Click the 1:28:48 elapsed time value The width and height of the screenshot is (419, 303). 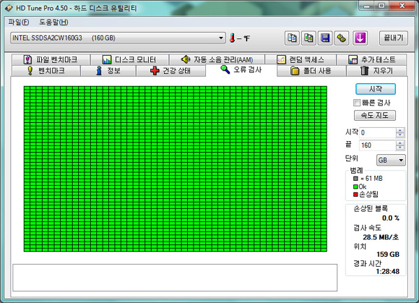tap(388, 272)
